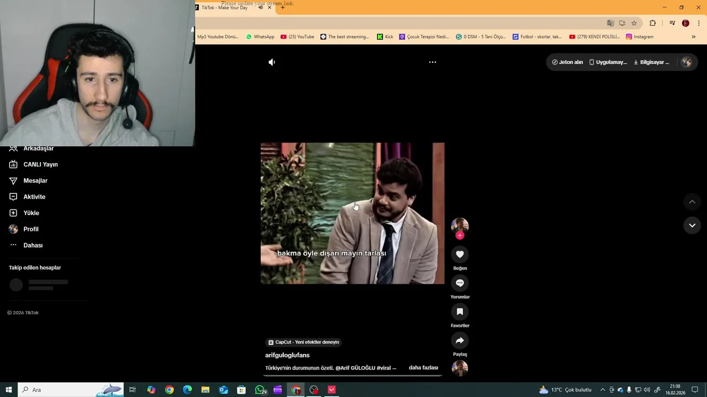Image resolution: width=707 pixels, height=397 pixels.
Task: Click Uygulamayı phone download button
Action: point(608,62)
